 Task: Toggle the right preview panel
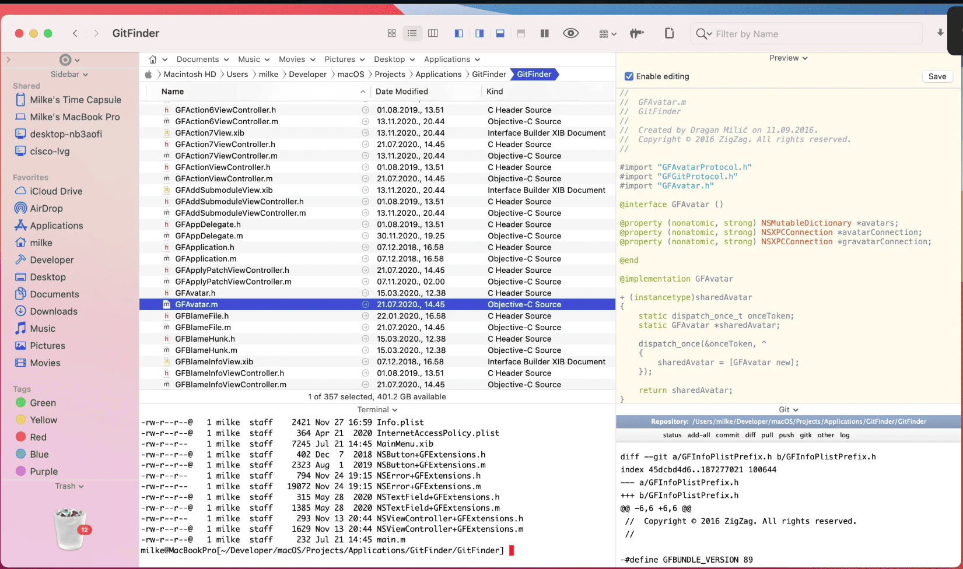[x=479, y=34]
